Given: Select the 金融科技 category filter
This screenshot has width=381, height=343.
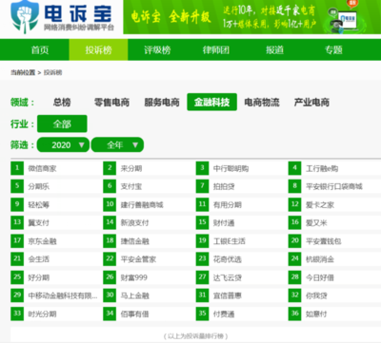Looking at the screenshot, I should pos(211,102).
